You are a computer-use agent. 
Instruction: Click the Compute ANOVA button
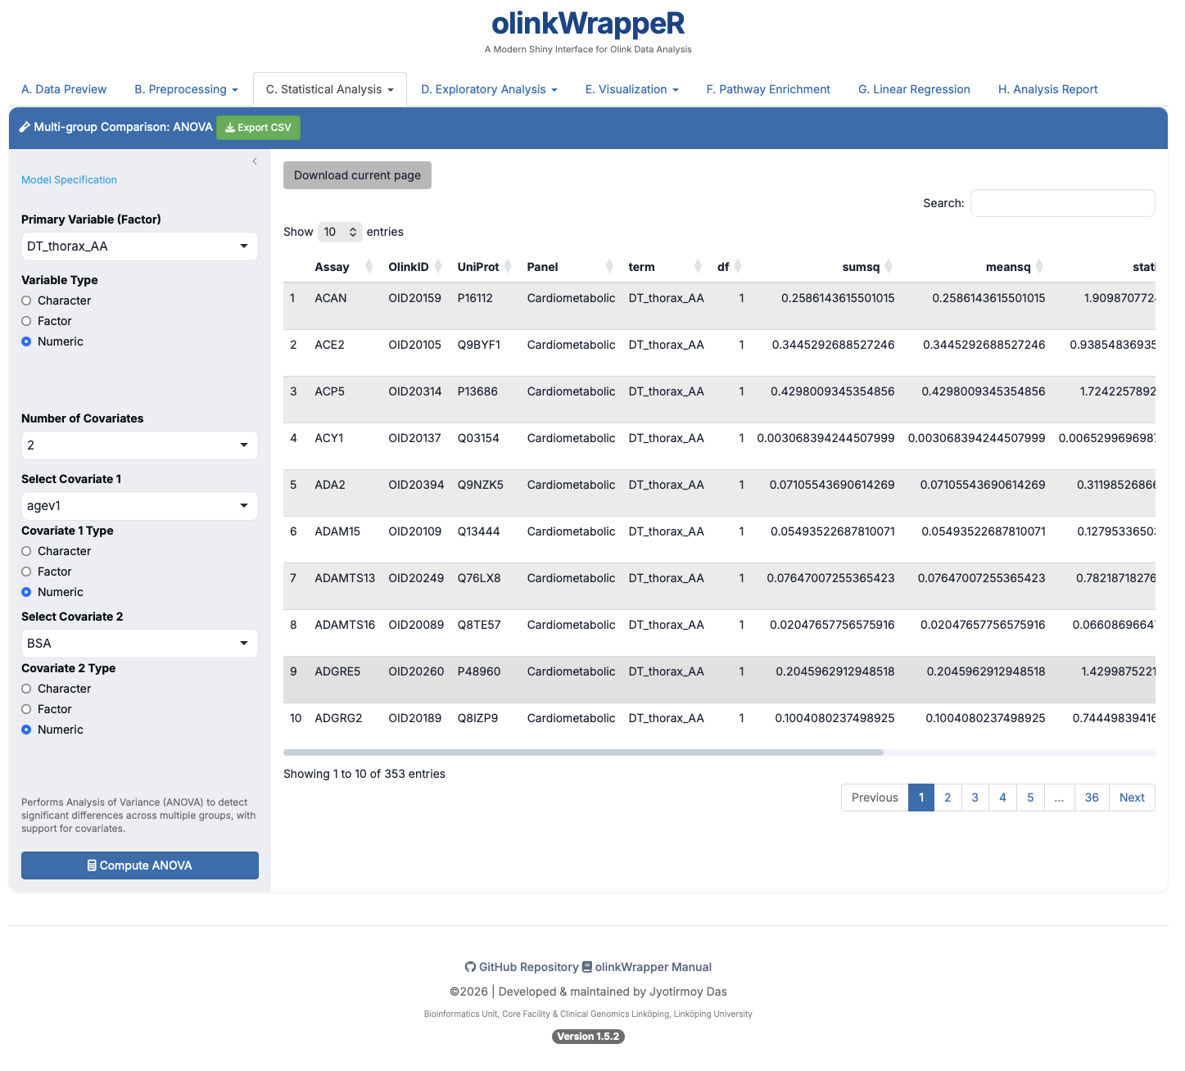[139, 865]
